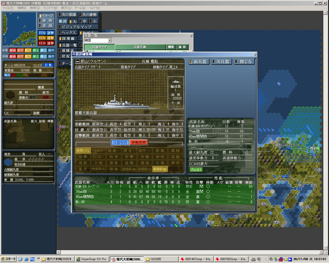Select 小 range size
The width and height of the screenshot is (329, 263).
pyautogui.click(x=93, y=21)
